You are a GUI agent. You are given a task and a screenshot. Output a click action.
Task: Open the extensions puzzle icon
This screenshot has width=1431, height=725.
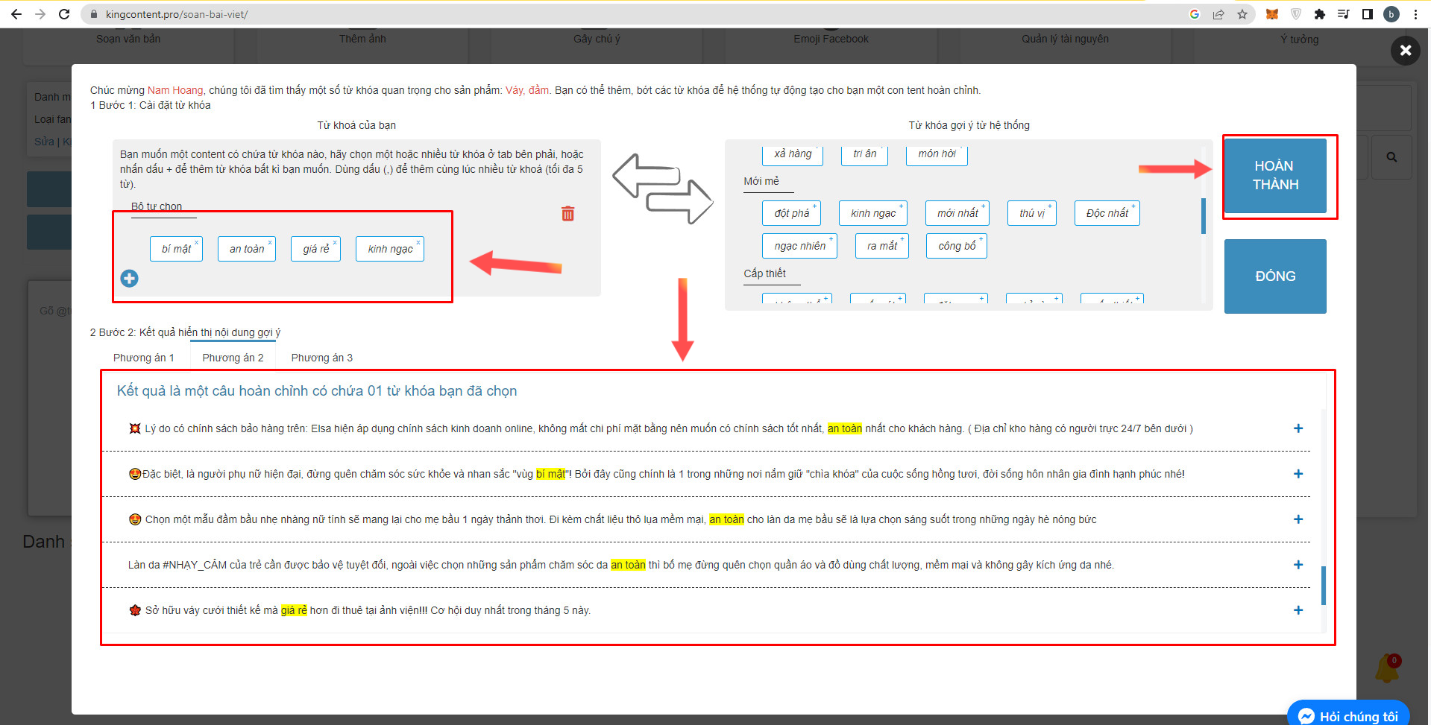pyautogui.click(x=1320, y=14)
